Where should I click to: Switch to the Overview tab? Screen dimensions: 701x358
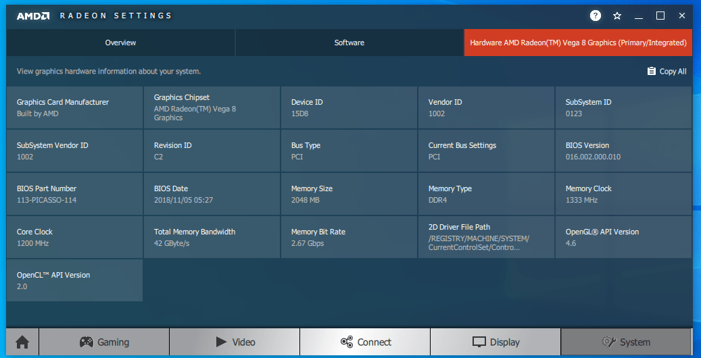point(121,43)
